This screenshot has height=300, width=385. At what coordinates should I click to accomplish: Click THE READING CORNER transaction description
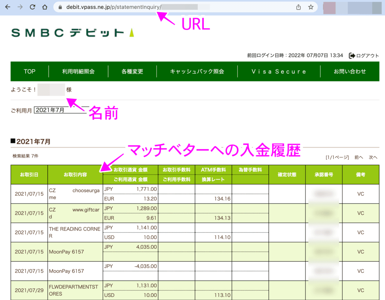tap(75, 232)
